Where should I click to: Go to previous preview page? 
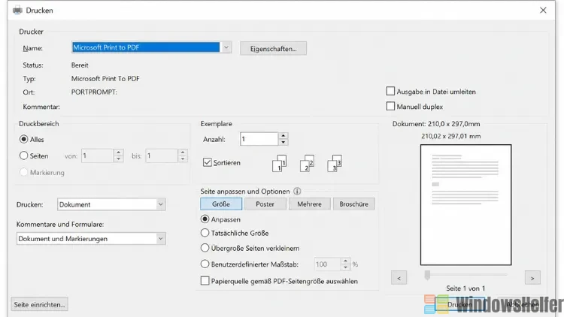coord(399,278)
